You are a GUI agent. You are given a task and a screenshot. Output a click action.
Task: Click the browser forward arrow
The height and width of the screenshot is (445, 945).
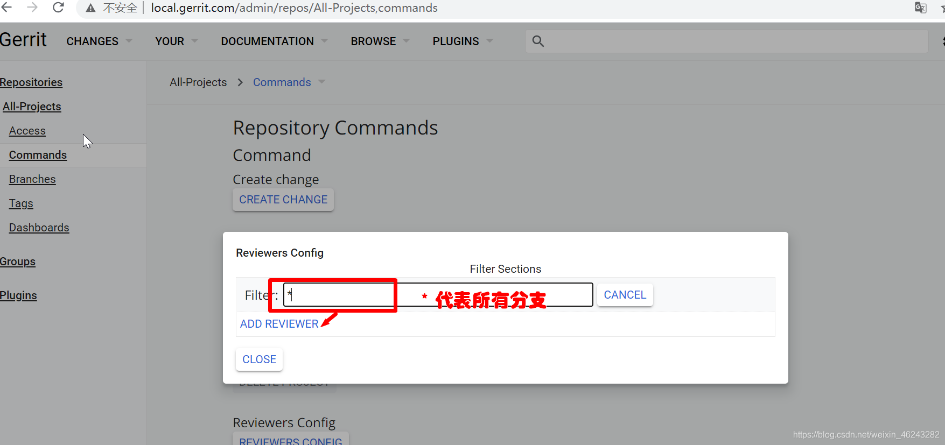(x=32, y=8)
